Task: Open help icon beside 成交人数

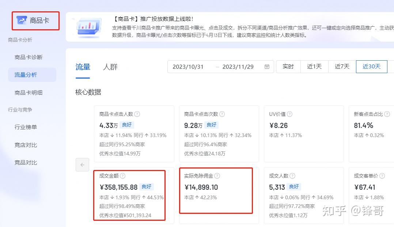Action: [292, 176]
